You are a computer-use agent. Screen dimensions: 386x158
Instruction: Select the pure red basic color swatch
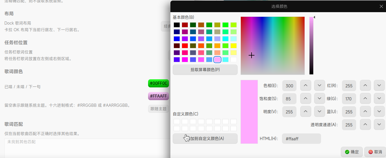[x=185, y=46]
